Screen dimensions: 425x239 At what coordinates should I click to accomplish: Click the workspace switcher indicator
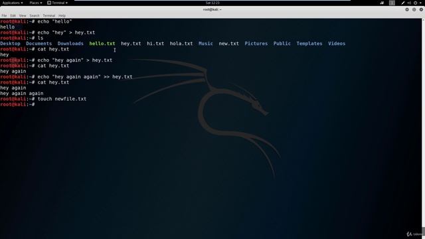point(392,3)
